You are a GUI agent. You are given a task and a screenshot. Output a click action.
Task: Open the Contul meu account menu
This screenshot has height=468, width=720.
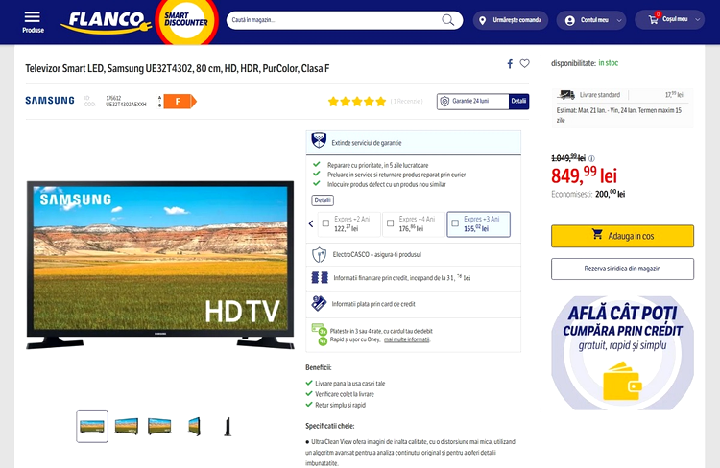click(x=591, y=20)
